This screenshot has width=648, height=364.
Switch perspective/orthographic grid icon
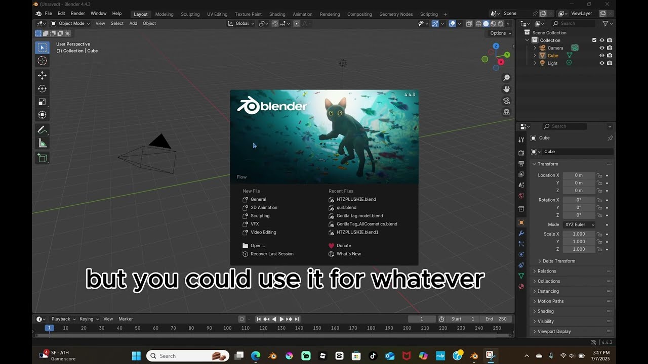[x=506, y=112]
